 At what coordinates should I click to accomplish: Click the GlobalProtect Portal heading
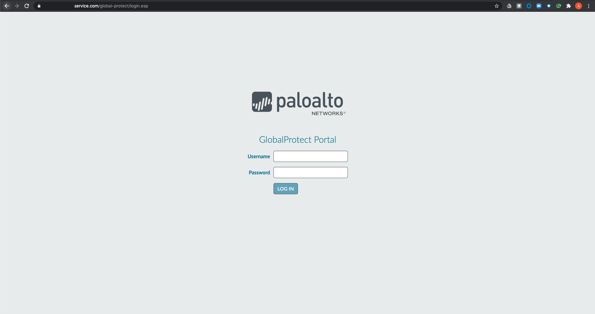pos(298,140)
